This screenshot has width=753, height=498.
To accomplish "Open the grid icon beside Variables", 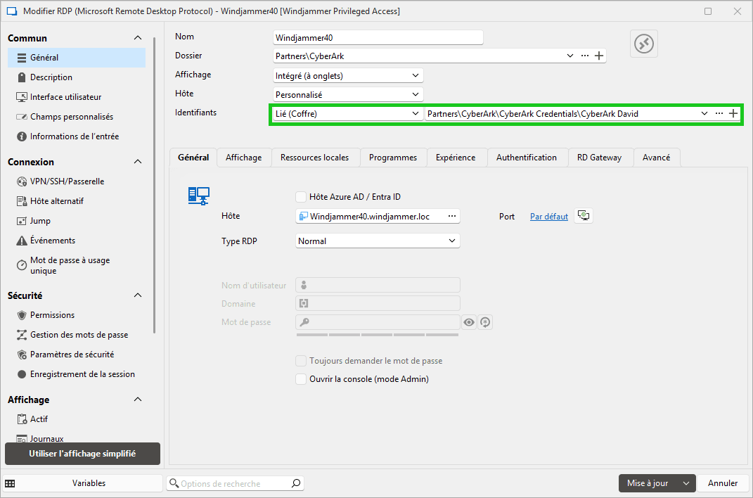I will pyautogui.click(x=10, y=483).
